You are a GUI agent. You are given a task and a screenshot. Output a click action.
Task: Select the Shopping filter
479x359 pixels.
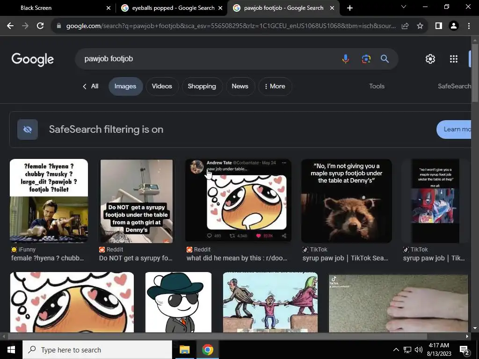tap(202, 86)
